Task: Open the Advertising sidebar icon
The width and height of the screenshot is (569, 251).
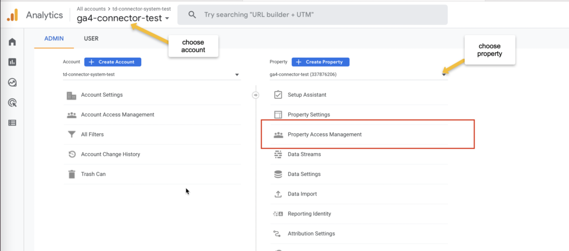Action: (x=12, y=103)
